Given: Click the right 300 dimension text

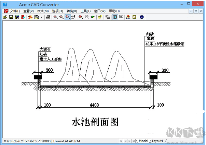Looking at the screenshot, I should coord(165,70).
